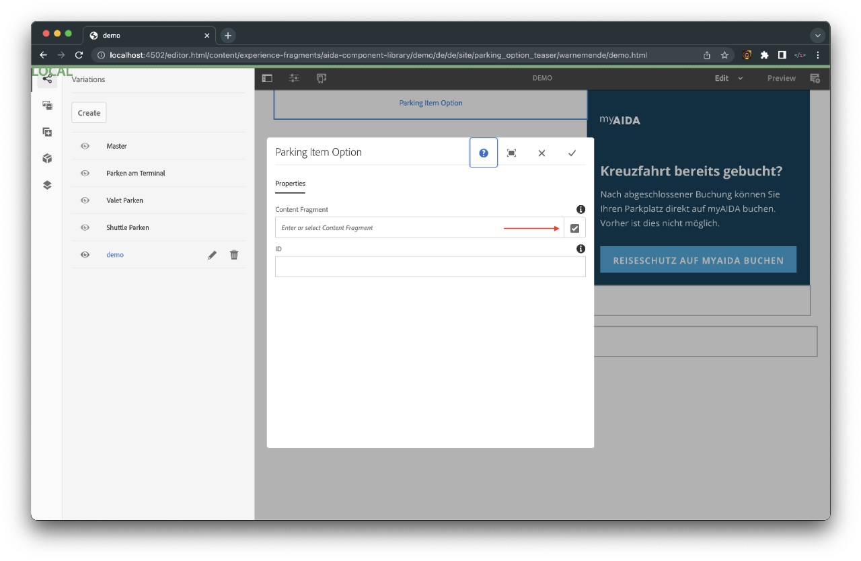Select the Properties tab
861x561 pixels.
click(x=290, y=184)
